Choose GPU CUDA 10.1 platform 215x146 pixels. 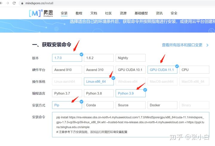point(130,70)
